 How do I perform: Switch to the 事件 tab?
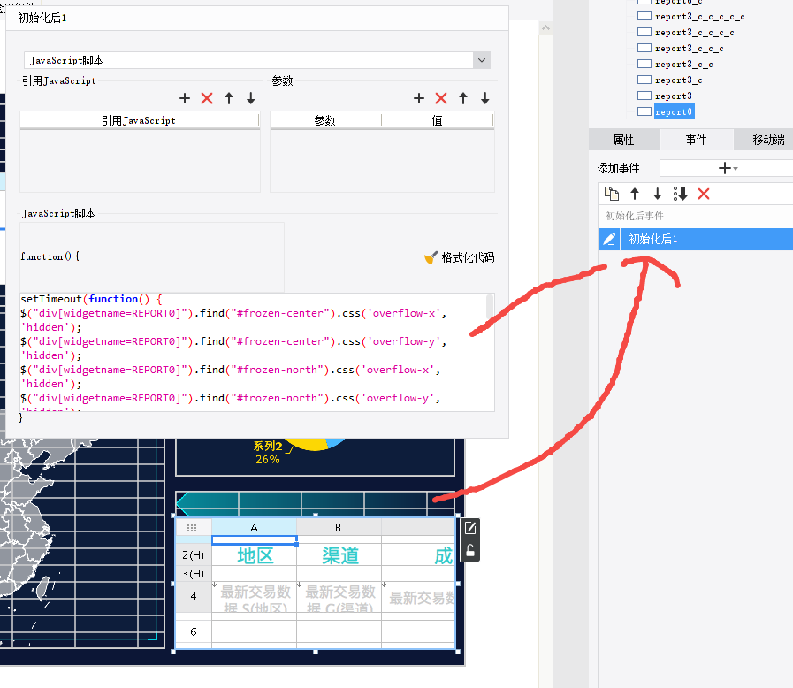click(697, 140)
